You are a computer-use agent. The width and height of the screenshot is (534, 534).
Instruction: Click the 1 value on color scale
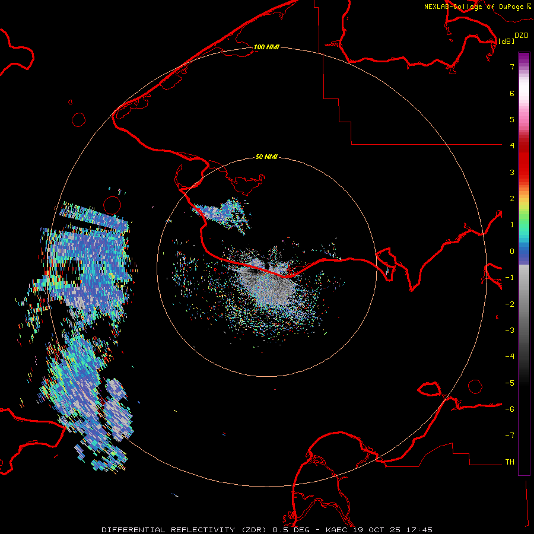[512, 225]
